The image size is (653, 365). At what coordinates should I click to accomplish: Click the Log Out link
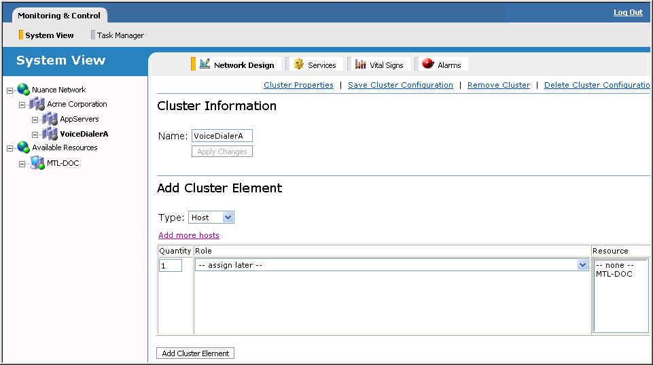[x=627, y=12]
